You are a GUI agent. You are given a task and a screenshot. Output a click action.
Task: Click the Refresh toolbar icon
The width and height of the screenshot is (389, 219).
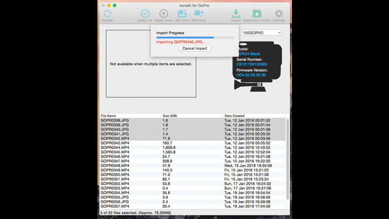tap(107, 14)
